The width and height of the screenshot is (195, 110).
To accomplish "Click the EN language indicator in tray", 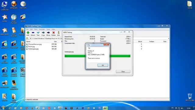I will (172, 108).
